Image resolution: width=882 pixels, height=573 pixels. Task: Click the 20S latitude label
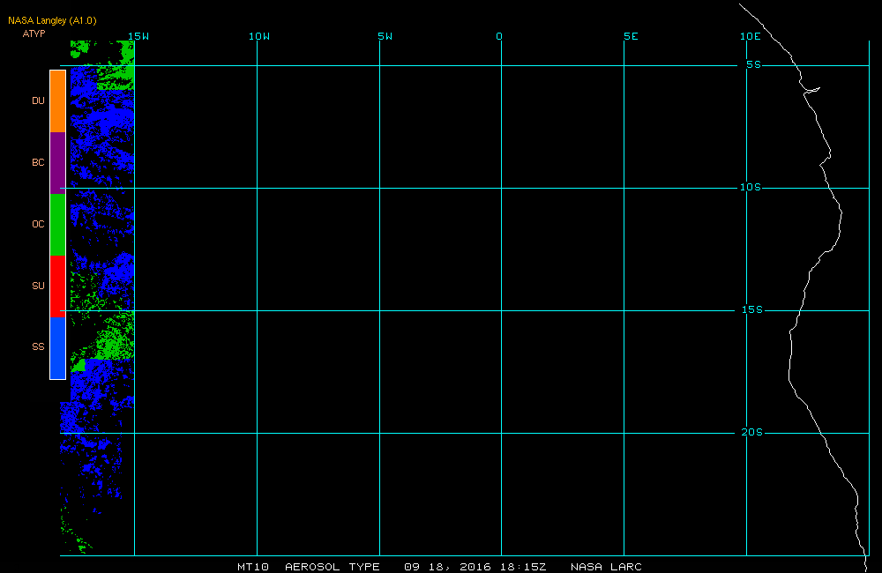click(x=752, y=433)
